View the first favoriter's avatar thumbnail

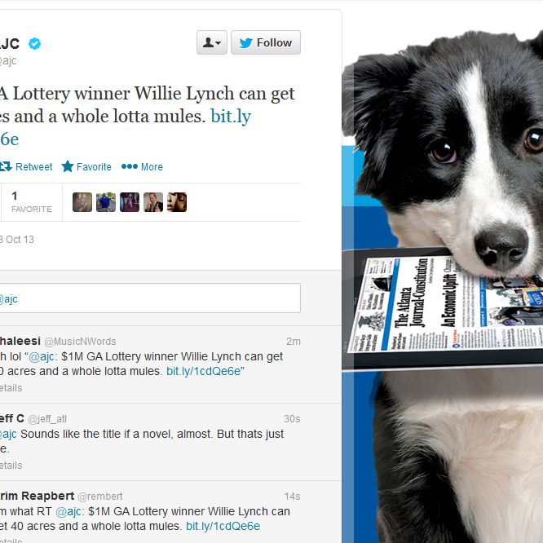[x=82, y=202]
